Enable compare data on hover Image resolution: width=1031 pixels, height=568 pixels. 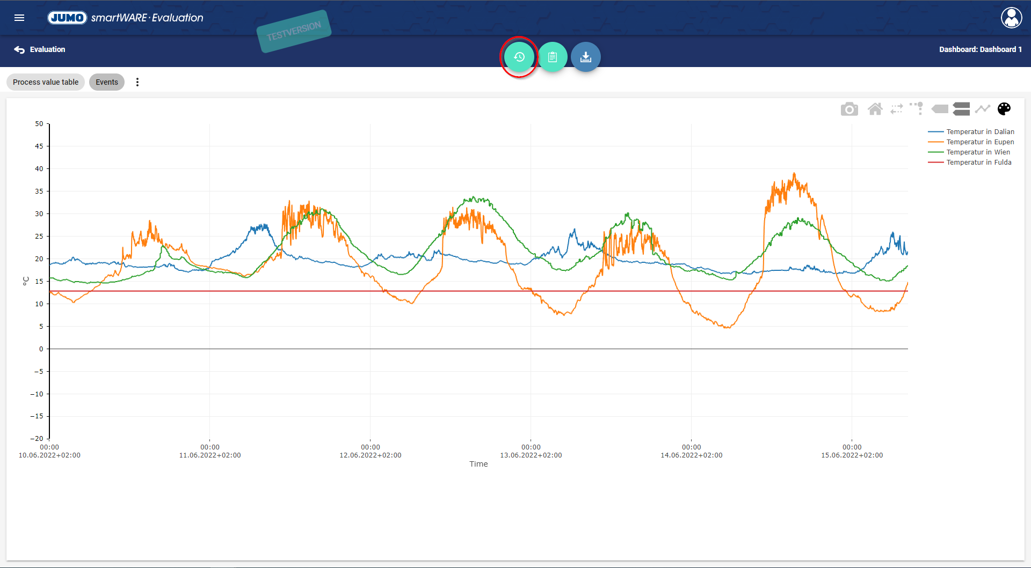coord(961,109)
